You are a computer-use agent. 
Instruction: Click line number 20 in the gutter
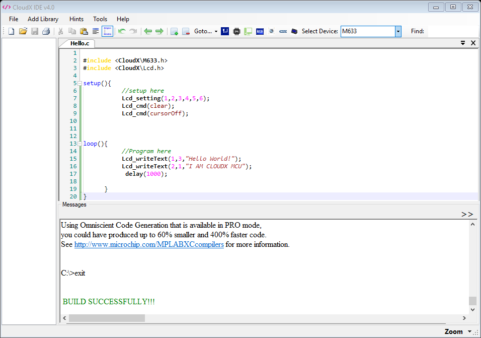coord(73,196)
